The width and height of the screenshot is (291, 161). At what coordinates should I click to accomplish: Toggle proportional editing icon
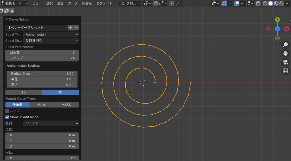coord(172,3)
